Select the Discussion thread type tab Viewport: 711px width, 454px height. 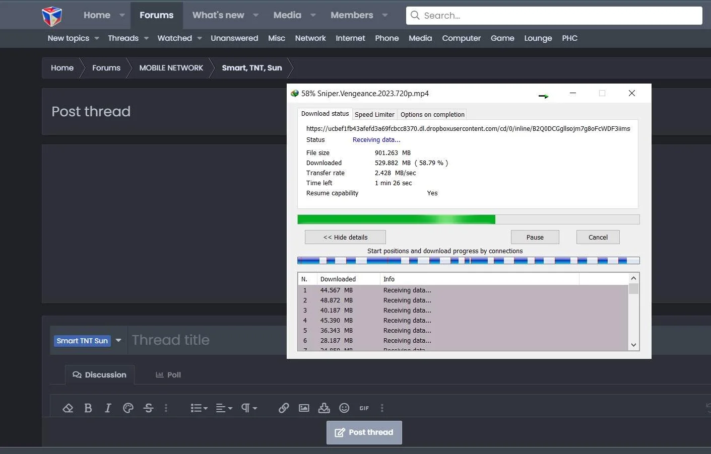click(x=100, y=375)
